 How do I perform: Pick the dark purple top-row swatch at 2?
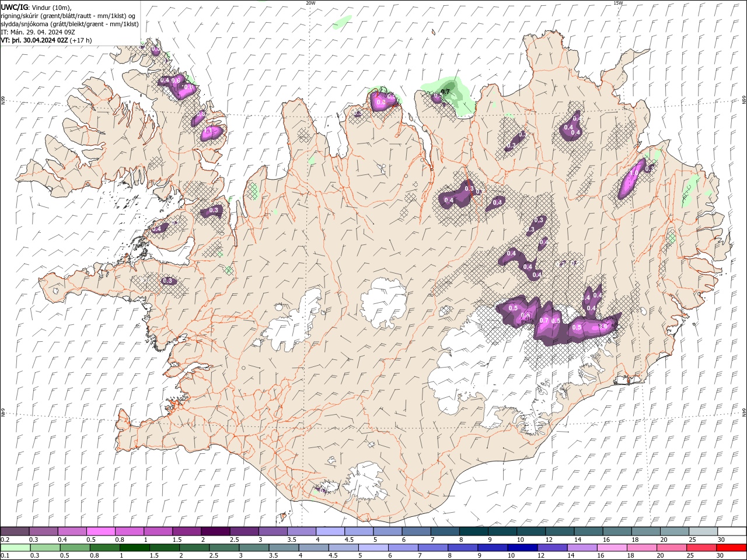[215, 531]
